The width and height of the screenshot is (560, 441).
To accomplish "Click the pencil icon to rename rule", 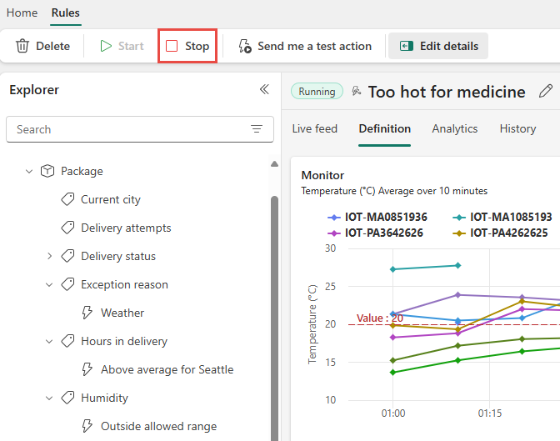I will point(546,92).
